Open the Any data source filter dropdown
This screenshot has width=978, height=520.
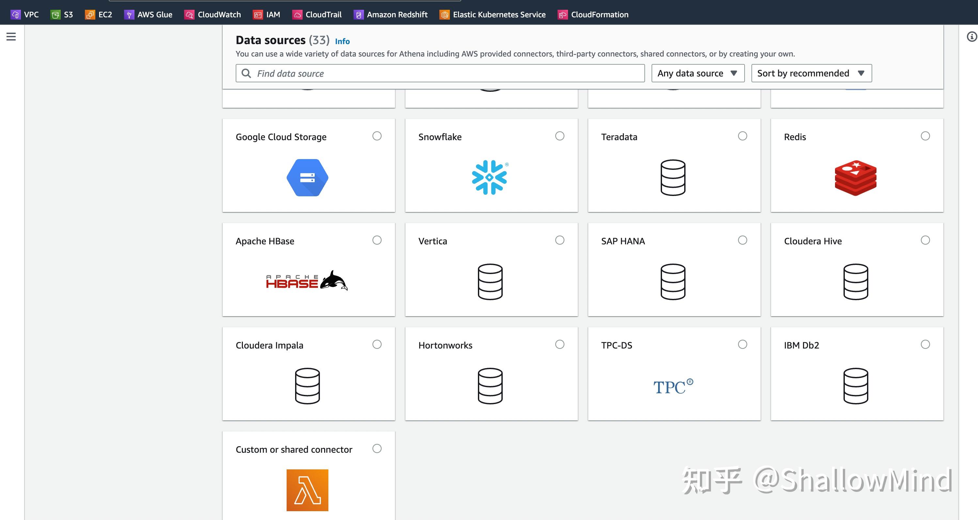[698, 73]
